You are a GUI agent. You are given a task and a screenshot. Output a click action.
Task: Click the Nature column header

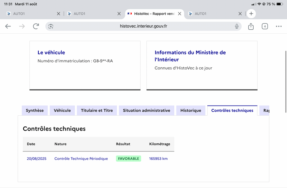click(60, 144)
